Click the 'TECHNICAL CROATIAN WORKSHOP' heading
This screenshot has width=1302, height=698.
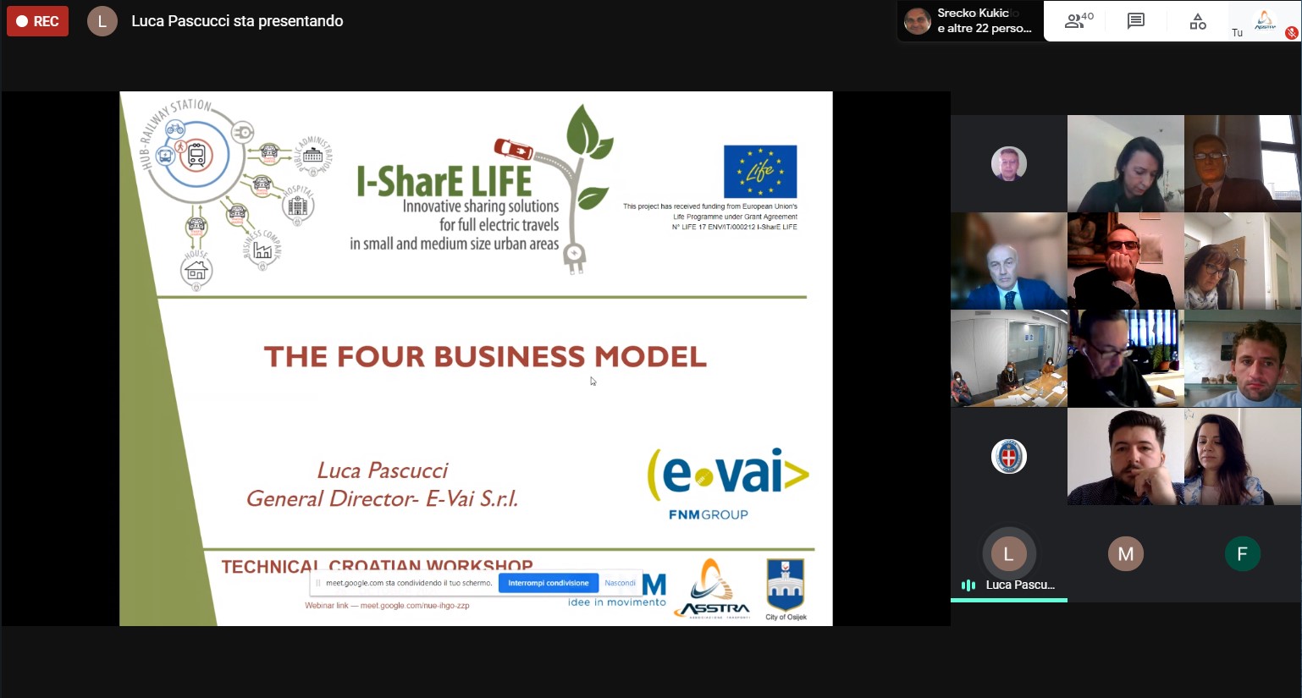pos(378,566)
